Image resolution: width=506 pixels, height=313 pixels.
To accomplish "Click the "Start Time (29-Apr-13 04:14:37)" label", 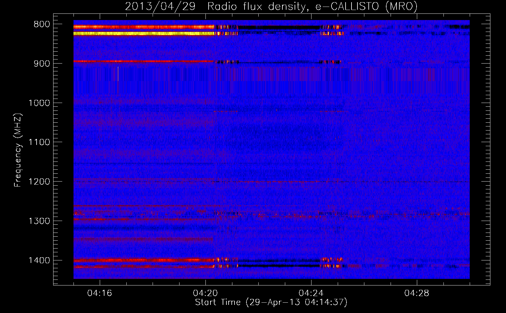I will pyautogui.click(x=271, y=302).
